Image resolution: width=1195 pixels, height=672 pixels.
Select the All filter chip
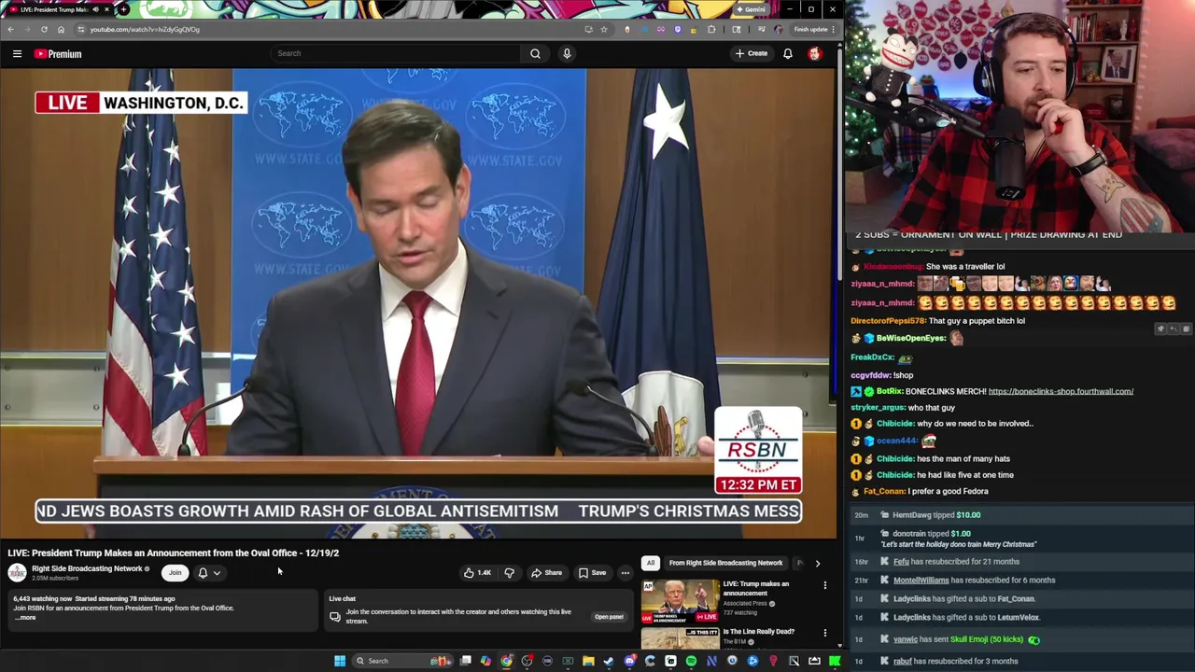tap(651, 563)
